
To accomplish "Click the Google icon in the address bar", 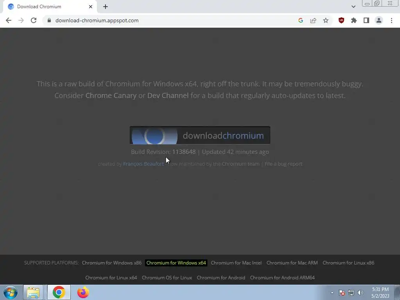I will pos(300,20).
